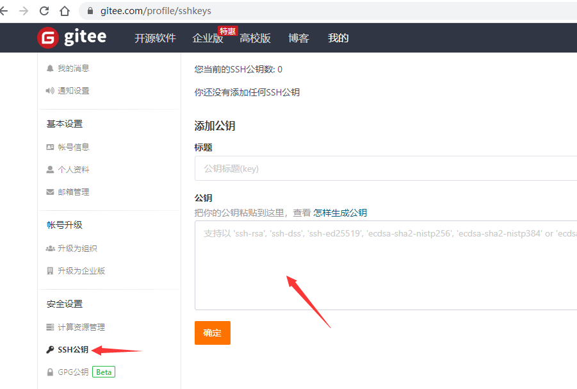Open the 博客 page from the navbar
This screenshot has height=389, width=577.
click(298, 38)
